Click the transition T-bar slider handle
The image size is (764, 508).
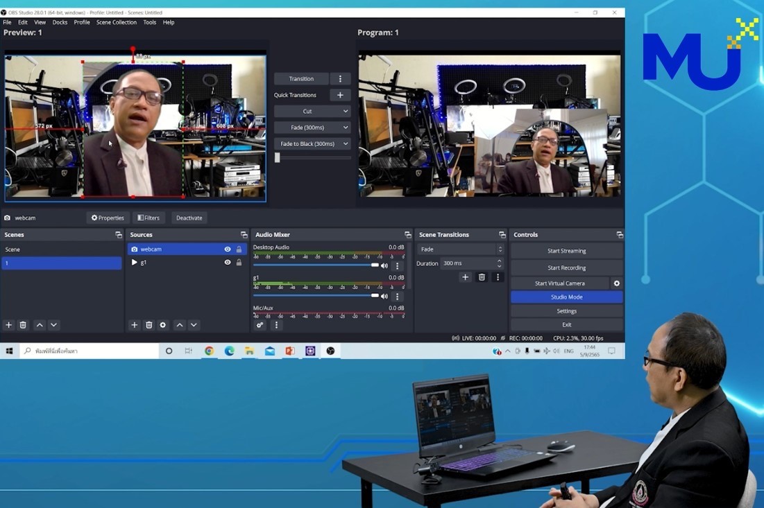[278, 157]
